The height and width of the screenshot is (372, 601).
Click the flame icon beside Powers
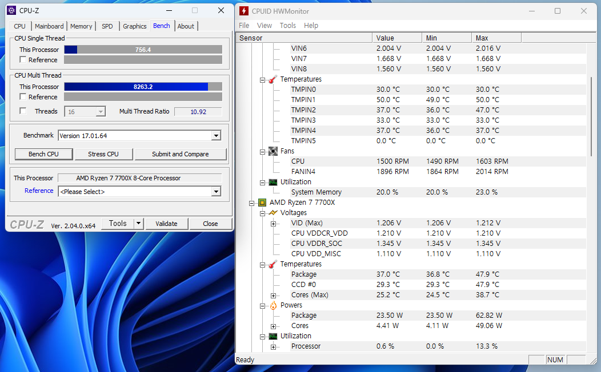pyautogui.click(x=273, y=305)
